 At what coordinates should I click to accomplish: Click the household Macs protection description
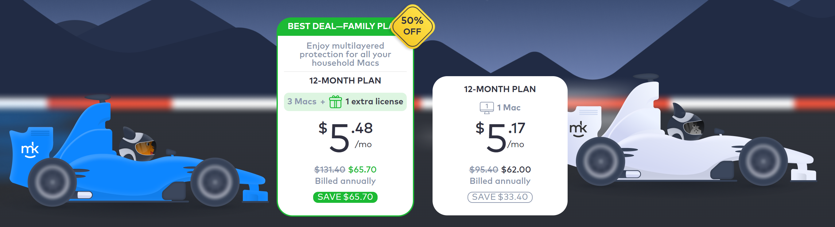point(345,54)
